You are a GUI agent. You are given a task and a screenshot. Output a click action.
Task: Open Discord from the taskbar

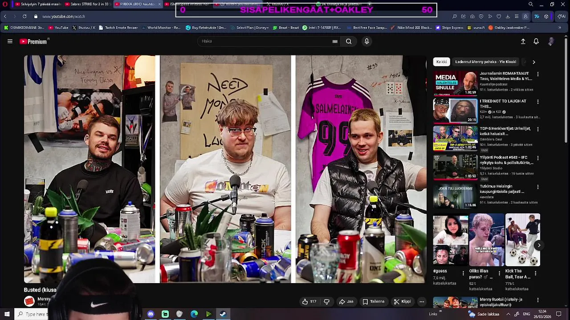(x=151, y=314)
